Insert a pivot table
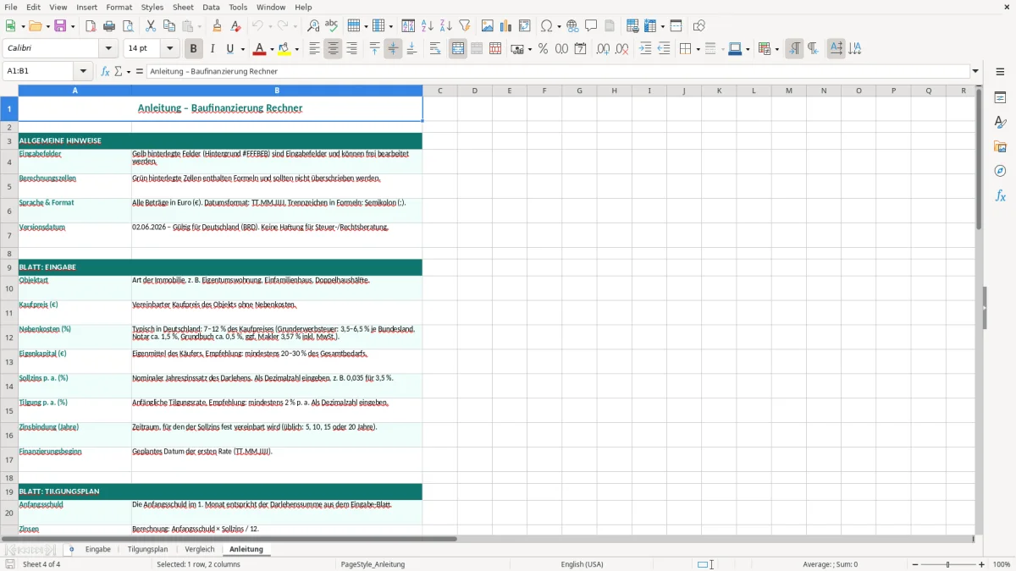The height and width of the screenshot is (571, 1016). pyautogui.click(x=525, y=26)
